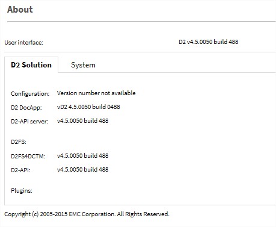The width and height of the screenshot is (276, 227).
Task: Click the D2-API server label
Action: [29, 122]
